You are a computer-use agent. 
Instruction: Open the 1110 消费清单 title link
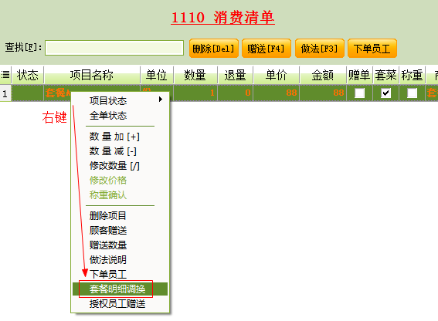point(222,18)
